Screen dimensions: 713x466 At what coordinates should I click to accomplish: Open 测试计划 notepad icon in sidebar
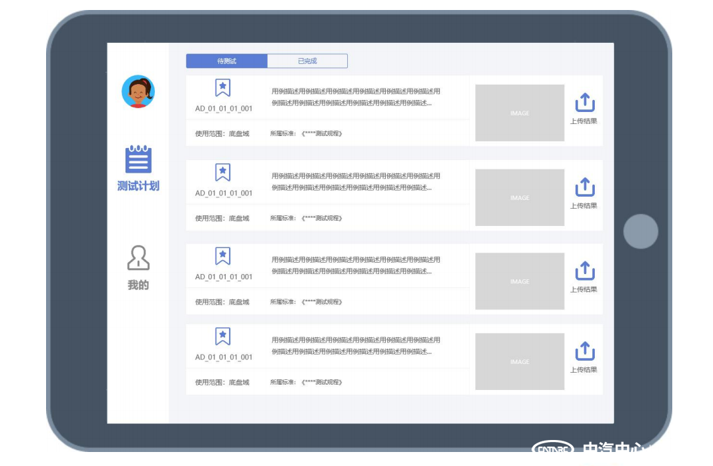138,160
